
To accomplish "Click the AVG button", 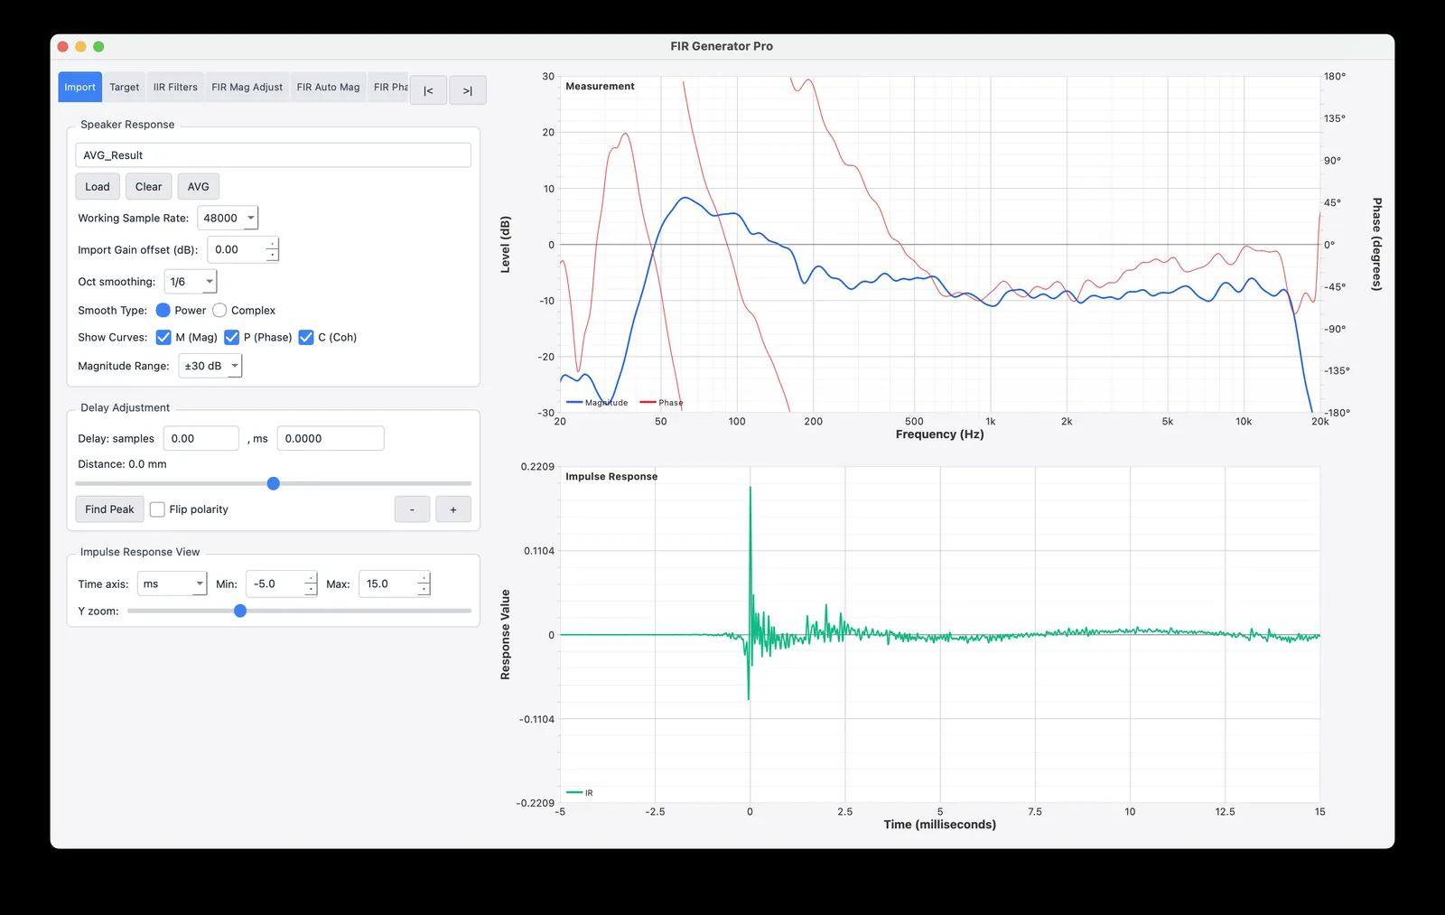I will [198, 187].
